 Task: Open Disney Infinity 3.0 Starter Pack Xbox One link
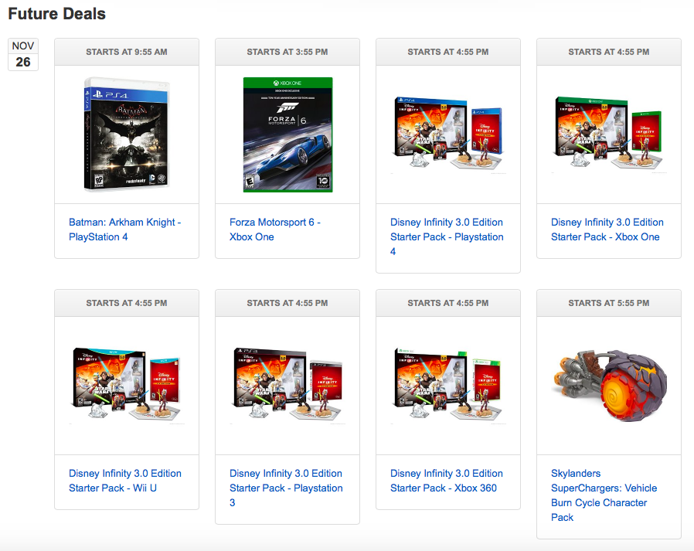tap(607, 230)
